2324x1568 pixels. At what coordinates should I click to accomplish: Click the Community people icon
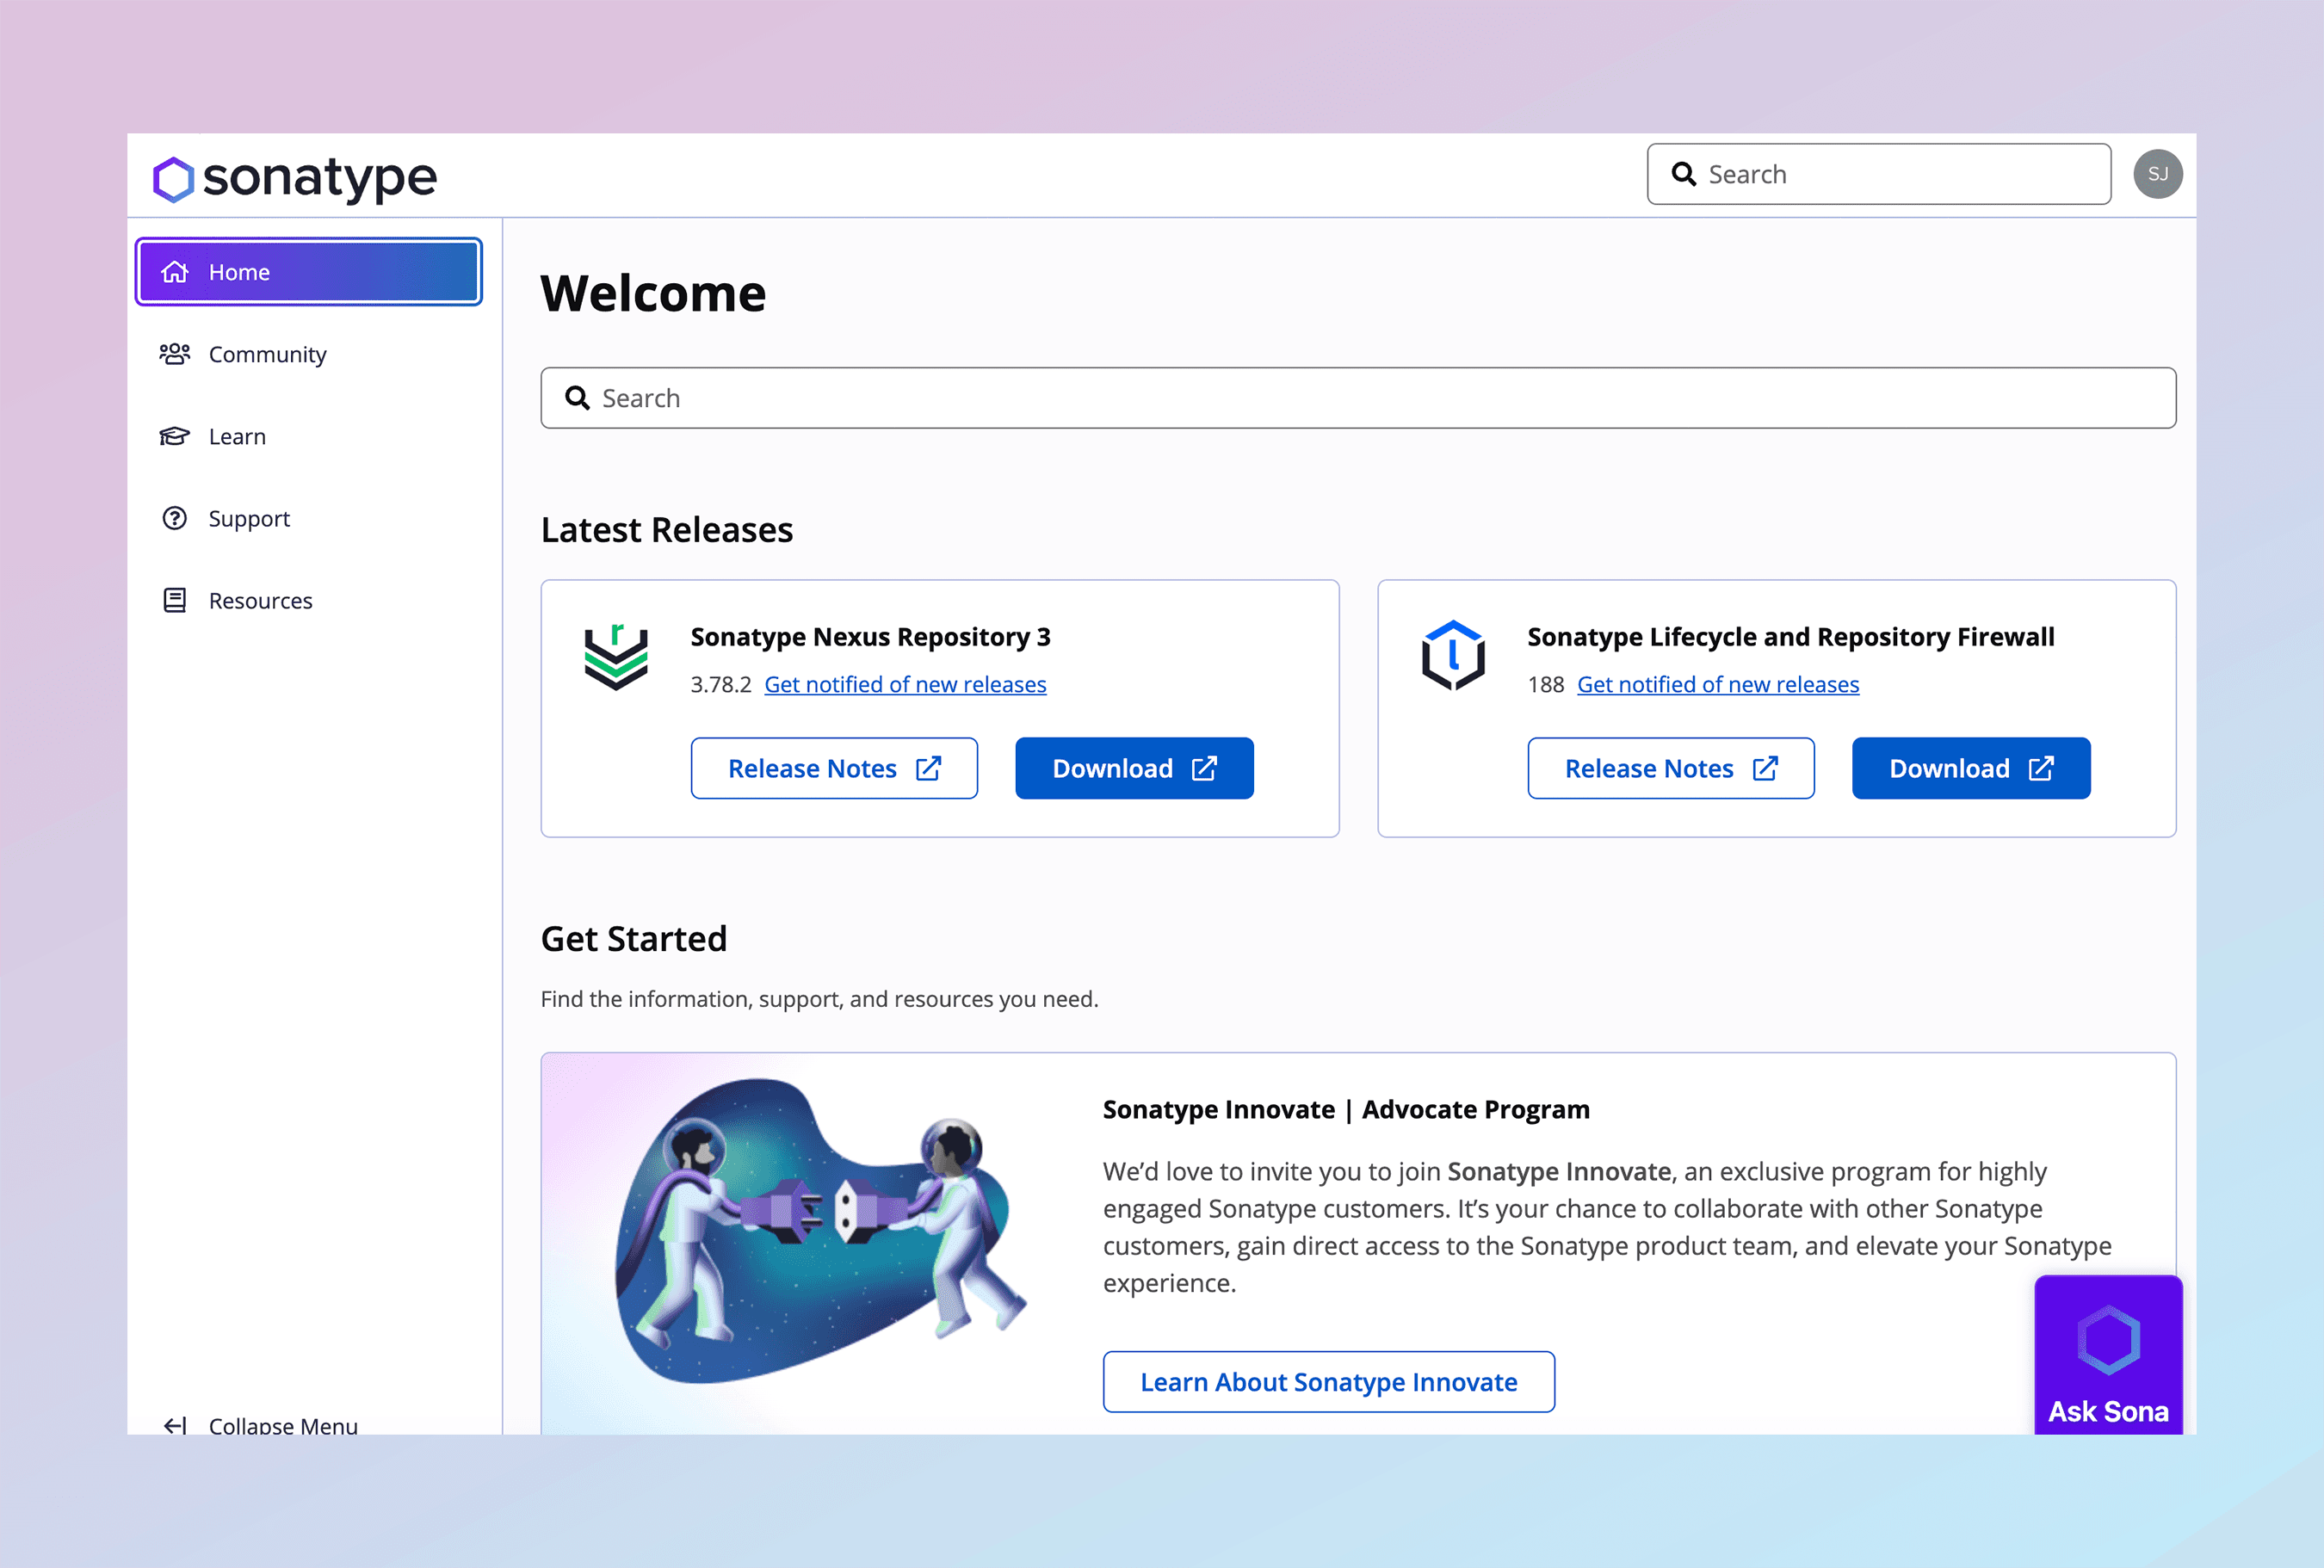(175, 354)
